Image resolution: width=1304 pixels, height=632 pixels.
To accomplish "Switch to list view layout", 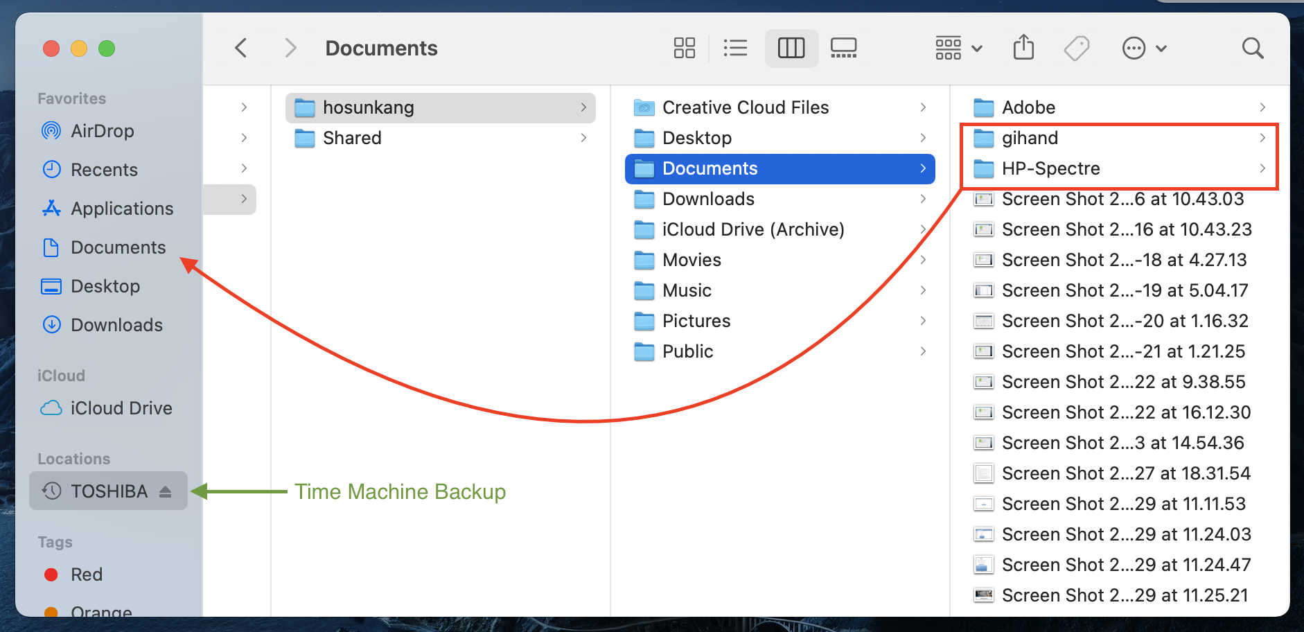I will coord(735,48).
